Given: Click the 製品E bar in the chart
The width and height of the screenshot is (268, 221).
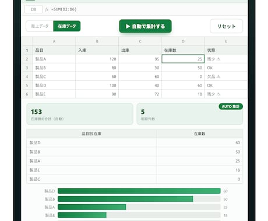Looking at the screenshot, I should click(82, 215).
